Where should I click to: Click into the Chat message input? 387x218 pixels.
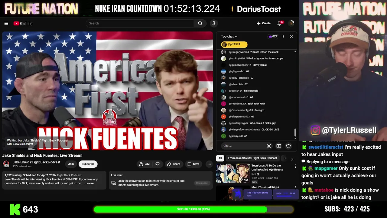pyautogui.click(x=243, y=146)
